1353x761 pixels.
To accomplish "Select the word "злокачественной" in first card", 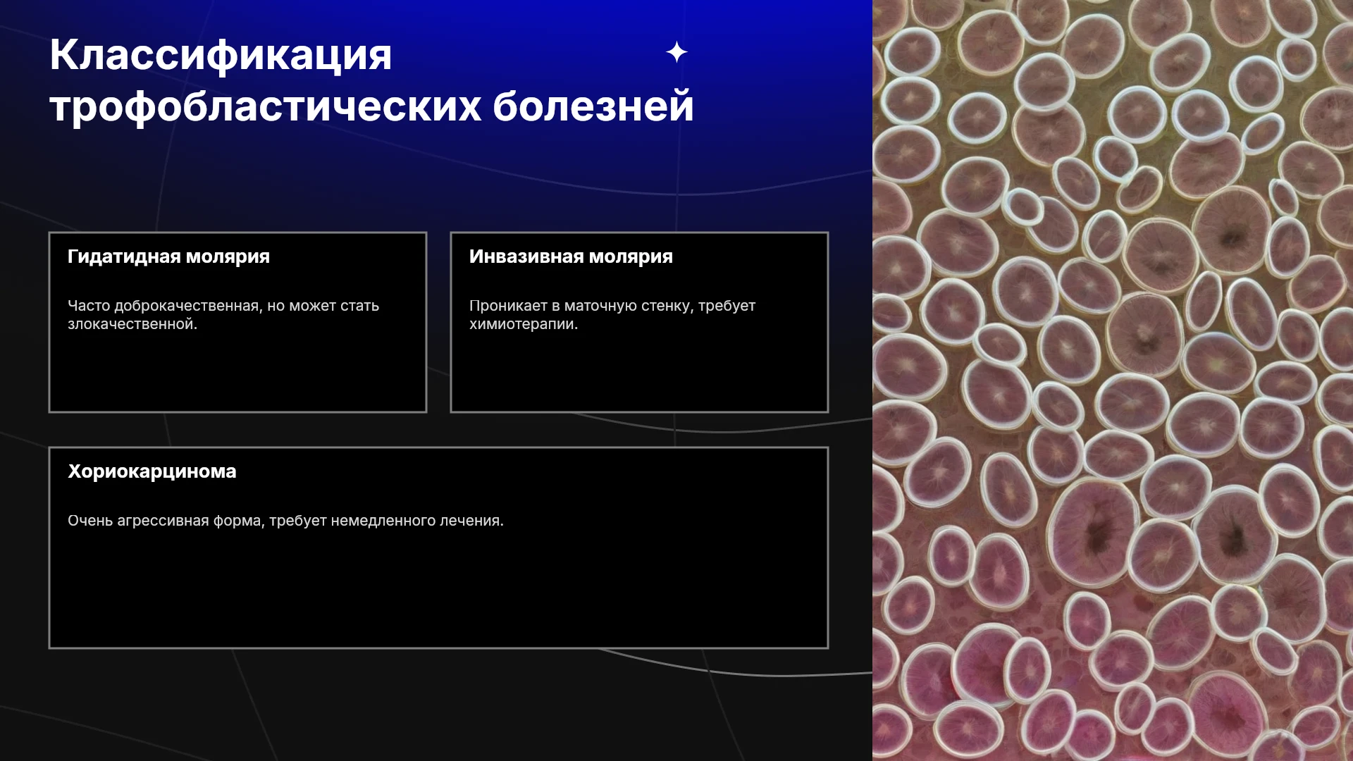I will (x=130, y=324).
